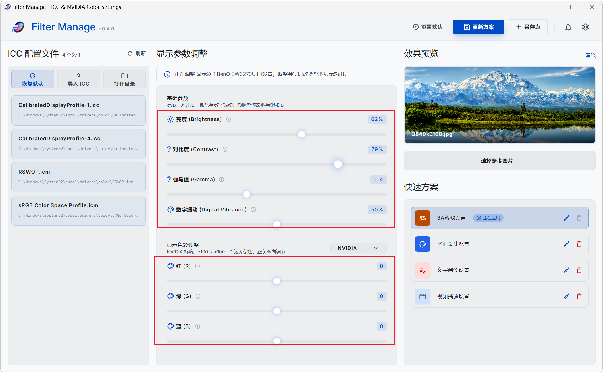
Task: Click the notification bell icon
Action: [x=568, y=27]
